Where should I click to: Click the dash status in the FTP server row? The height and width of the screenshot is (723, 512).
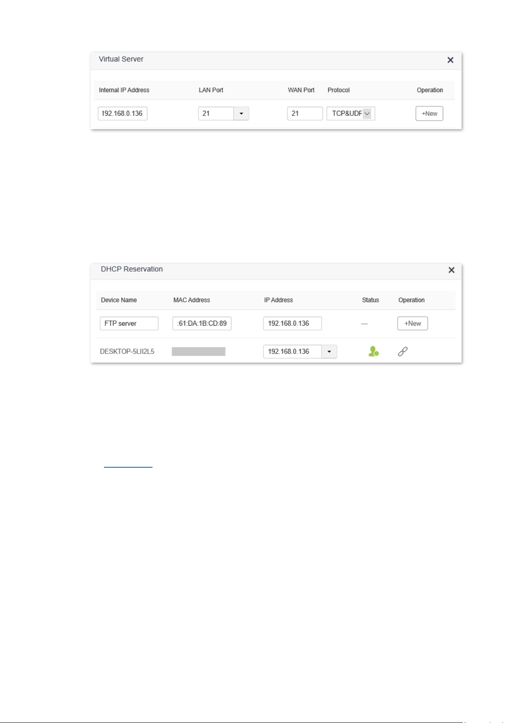pos(364,324)
